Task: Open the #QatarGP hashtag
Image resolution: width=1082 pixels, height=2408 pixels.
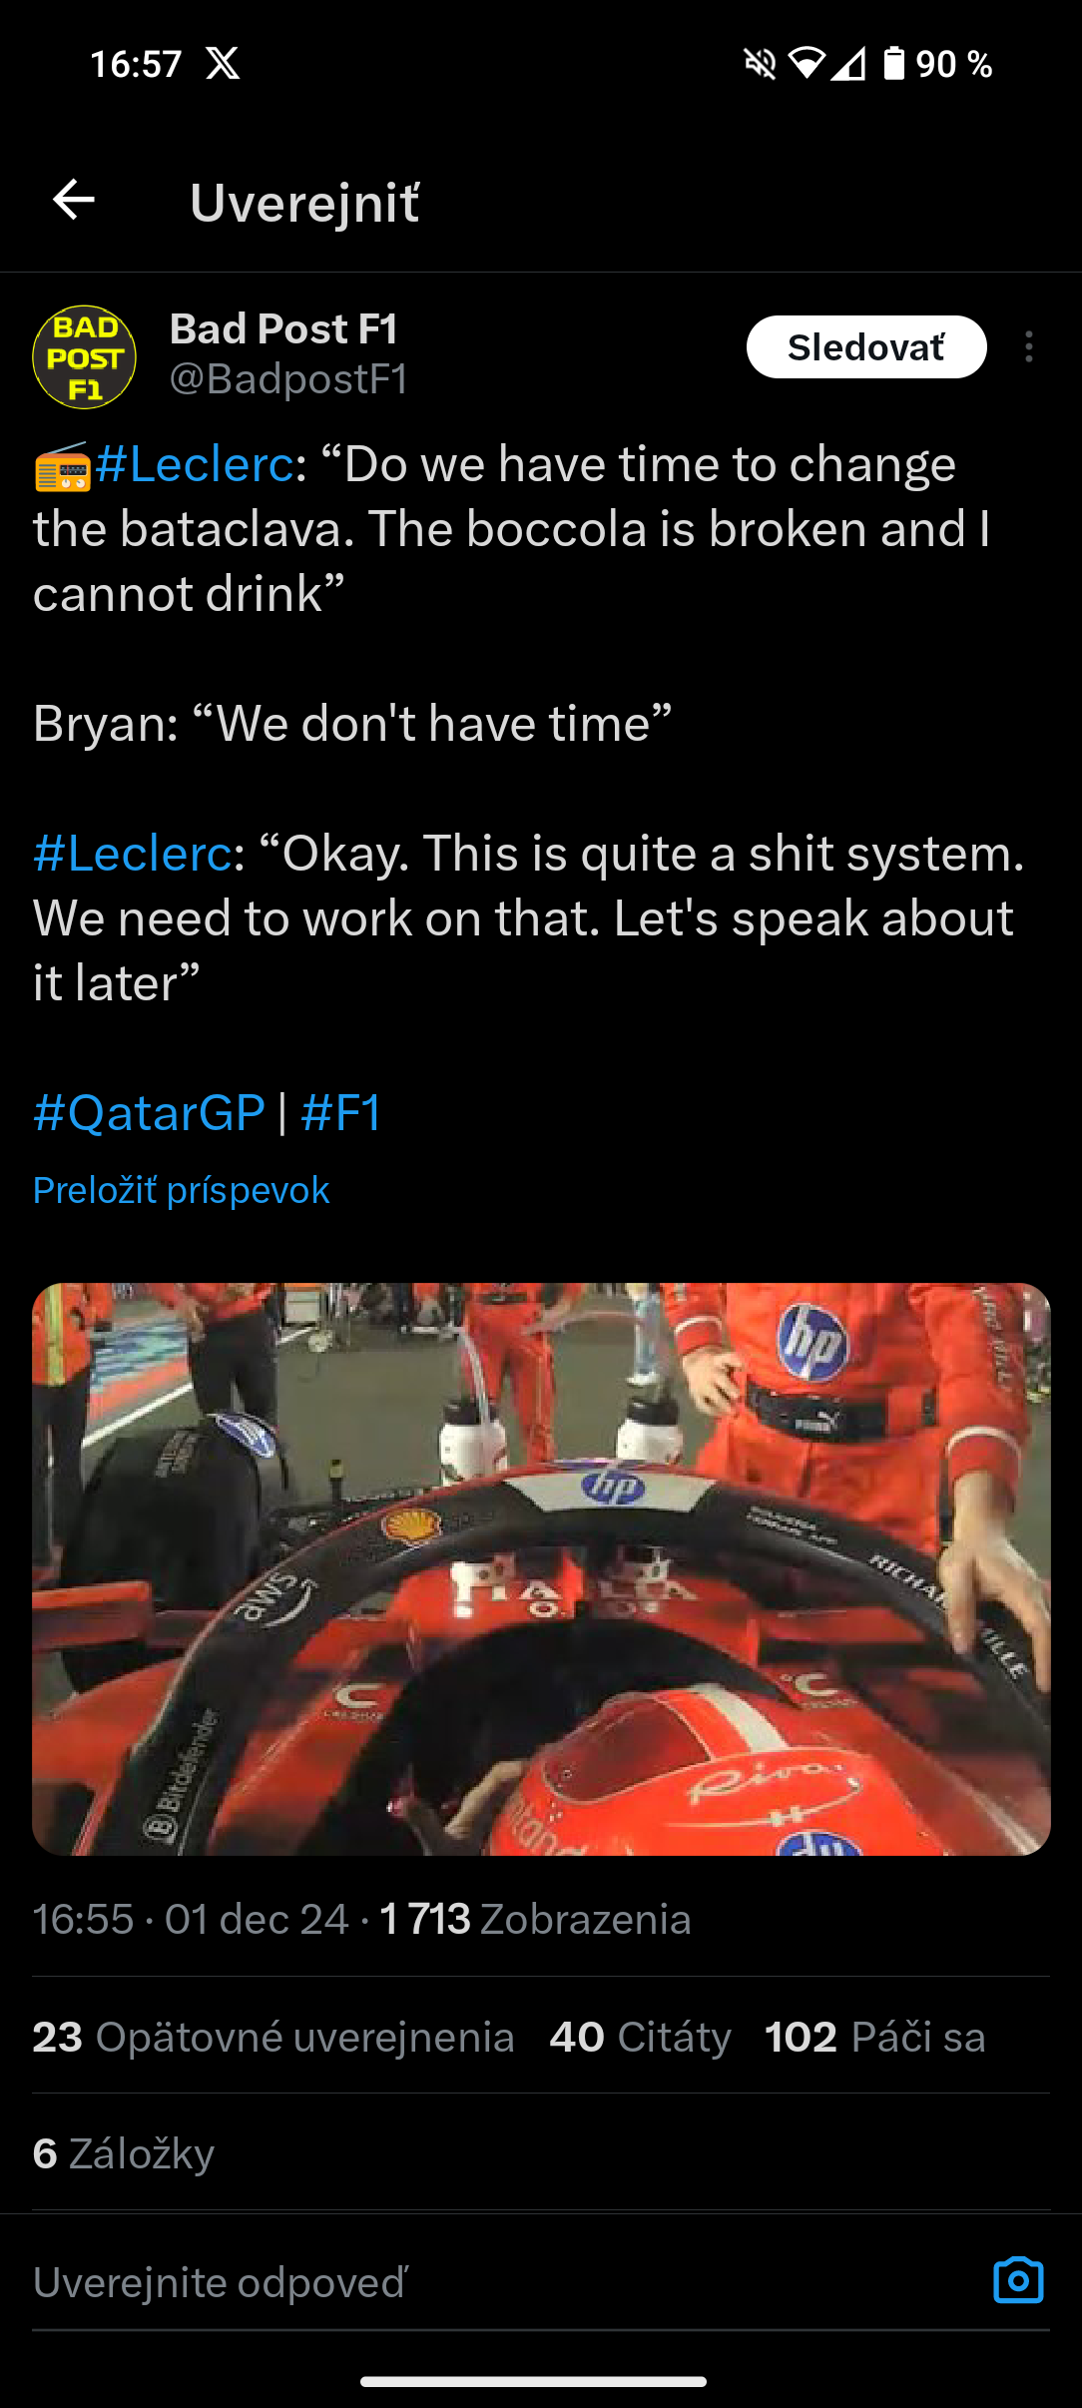Action: (x=149, y=1112)
